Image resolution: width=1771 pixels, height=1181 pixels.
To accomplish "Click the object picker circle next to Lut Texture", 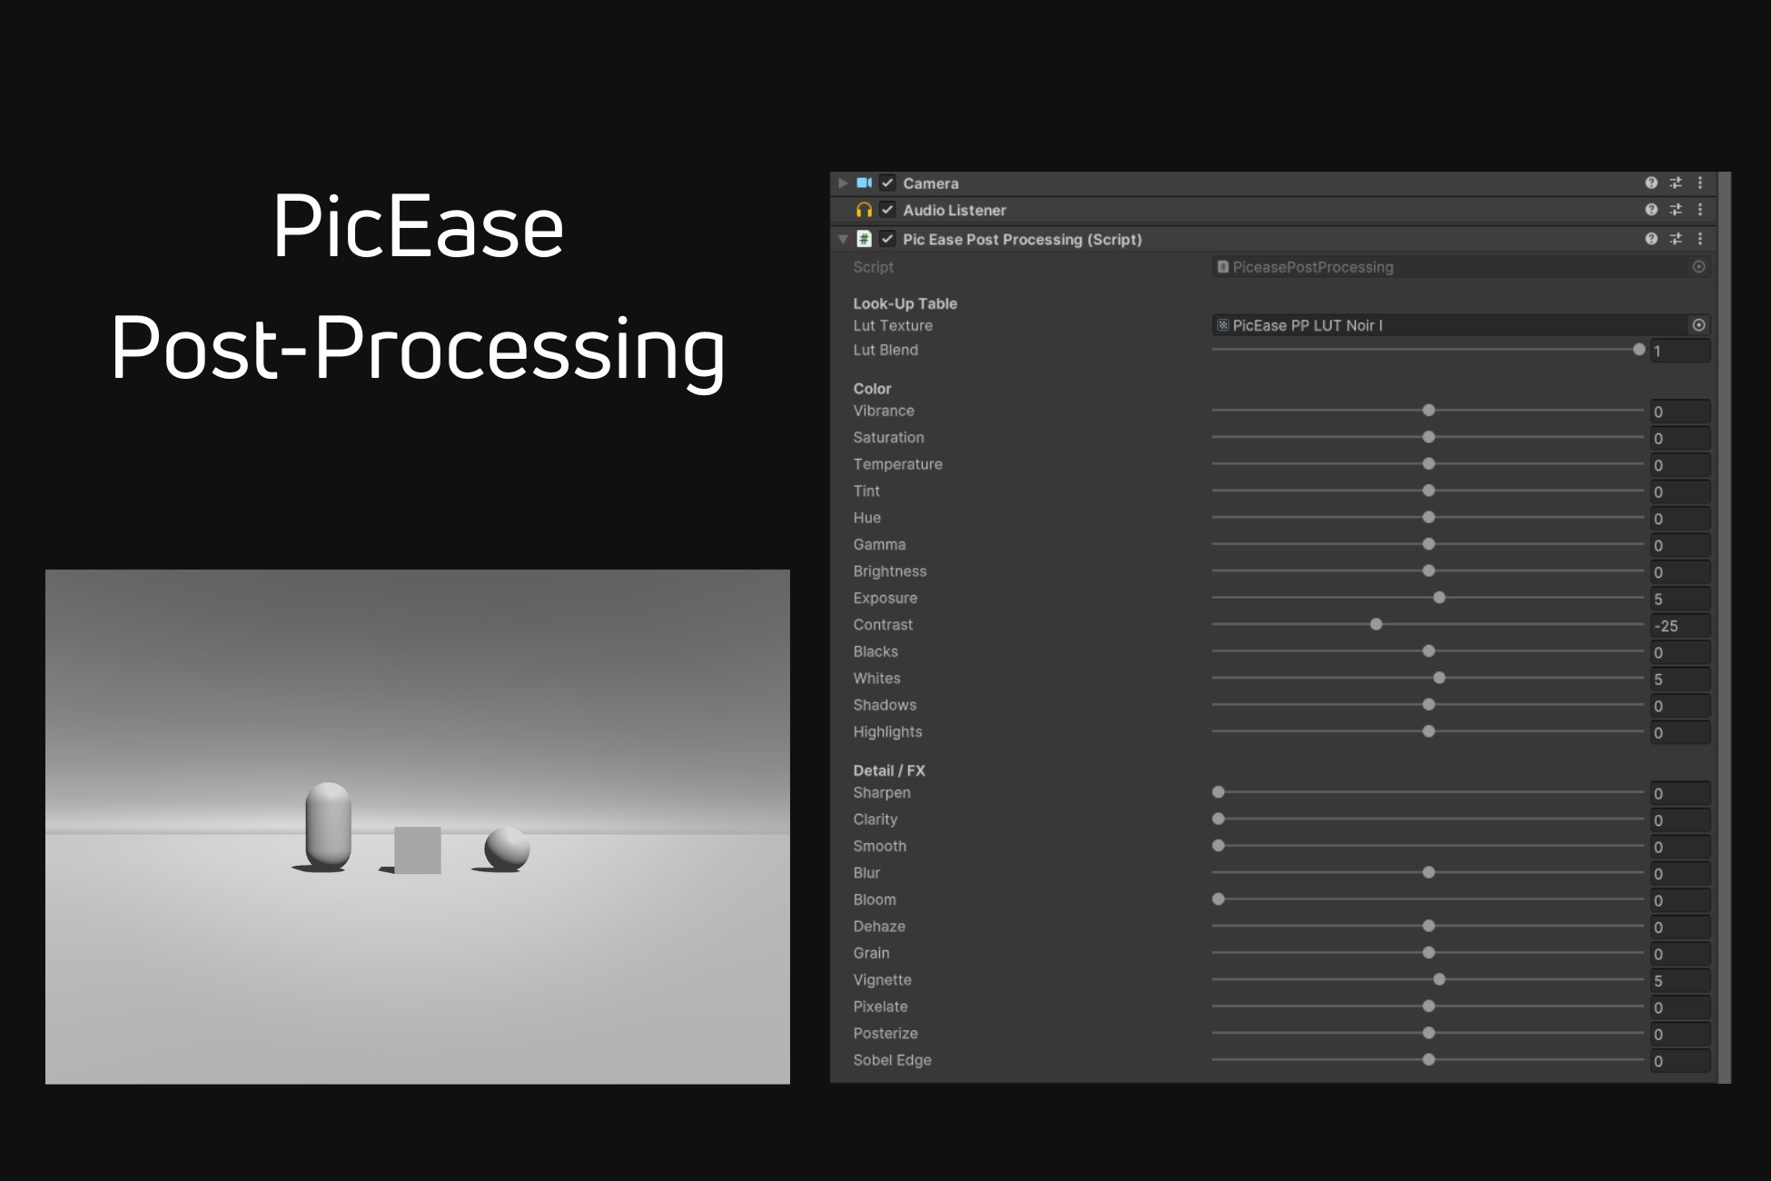I will pos(1698,325).
